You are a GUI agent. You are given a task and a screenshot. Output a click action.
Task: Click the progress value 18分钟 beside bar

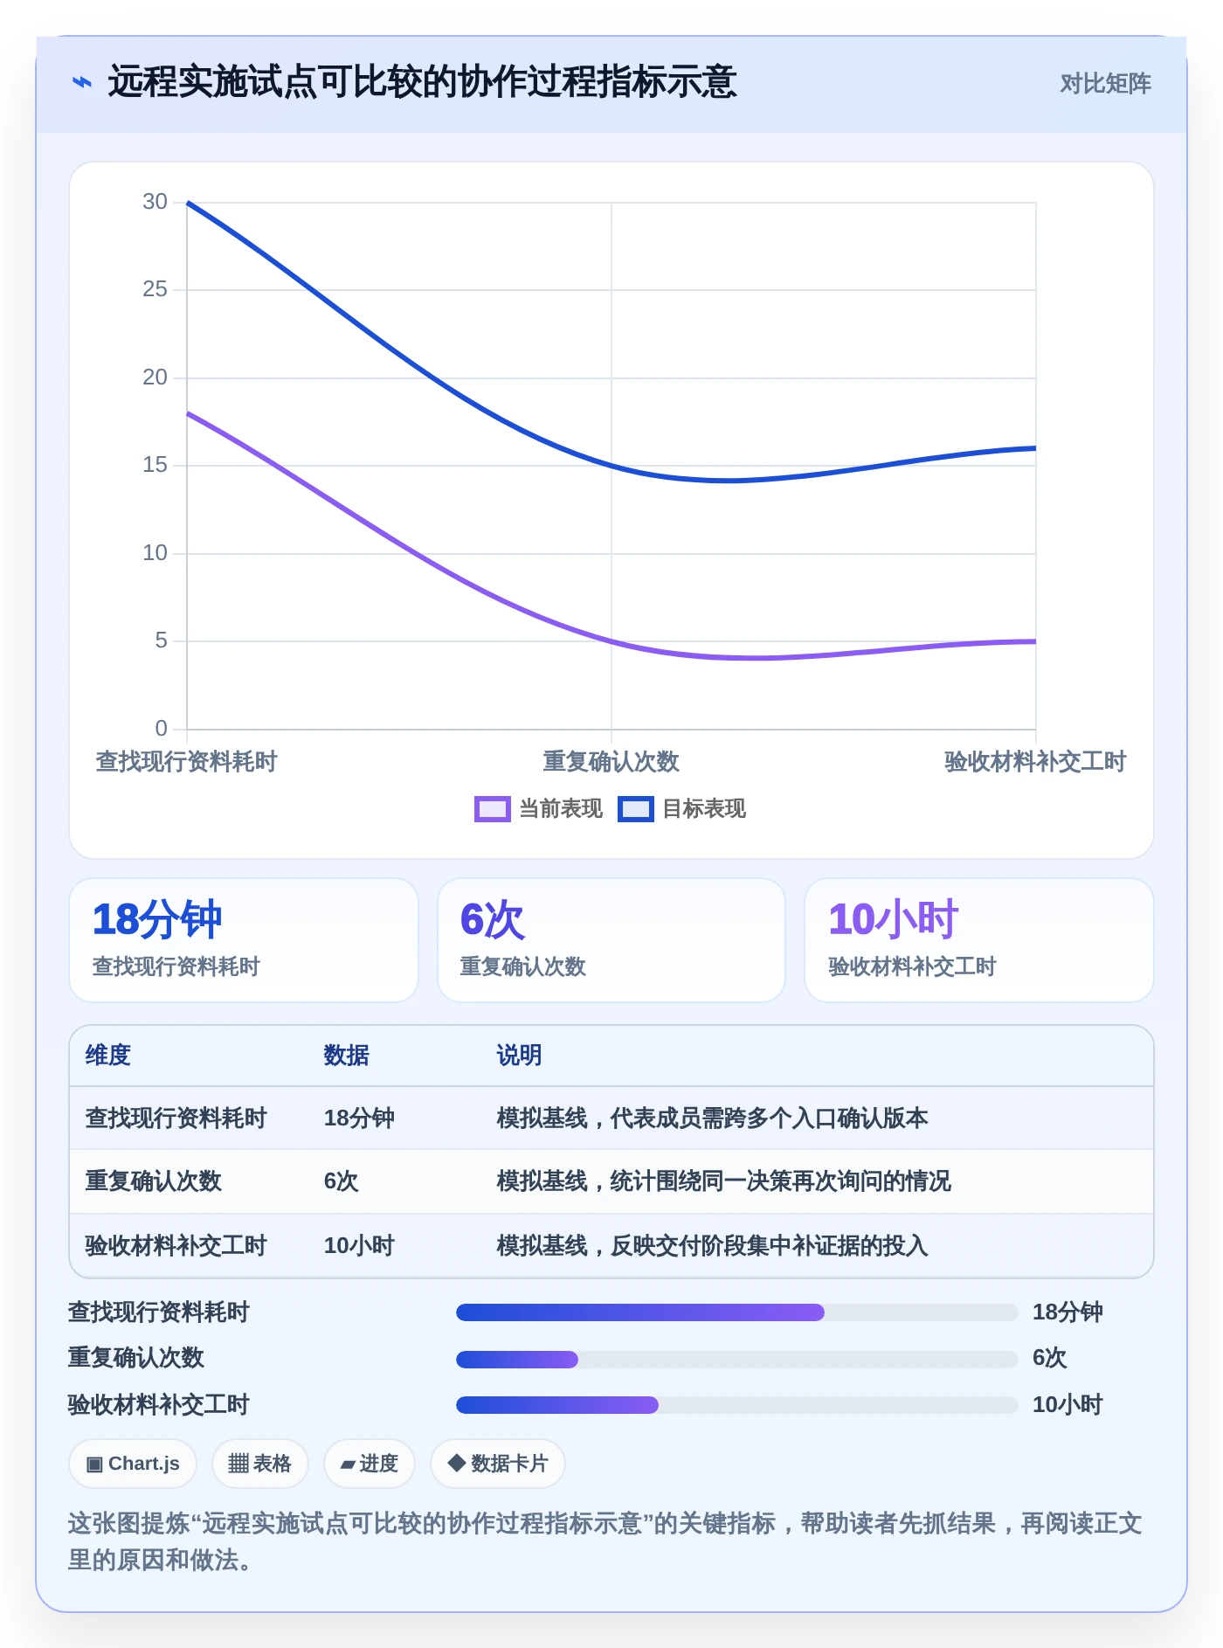pos(1068,1312)
